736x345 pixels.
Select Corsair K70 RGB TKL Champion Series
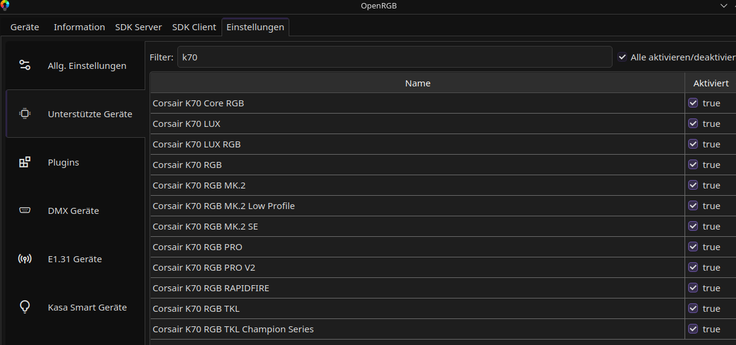(x=418, y=329)
